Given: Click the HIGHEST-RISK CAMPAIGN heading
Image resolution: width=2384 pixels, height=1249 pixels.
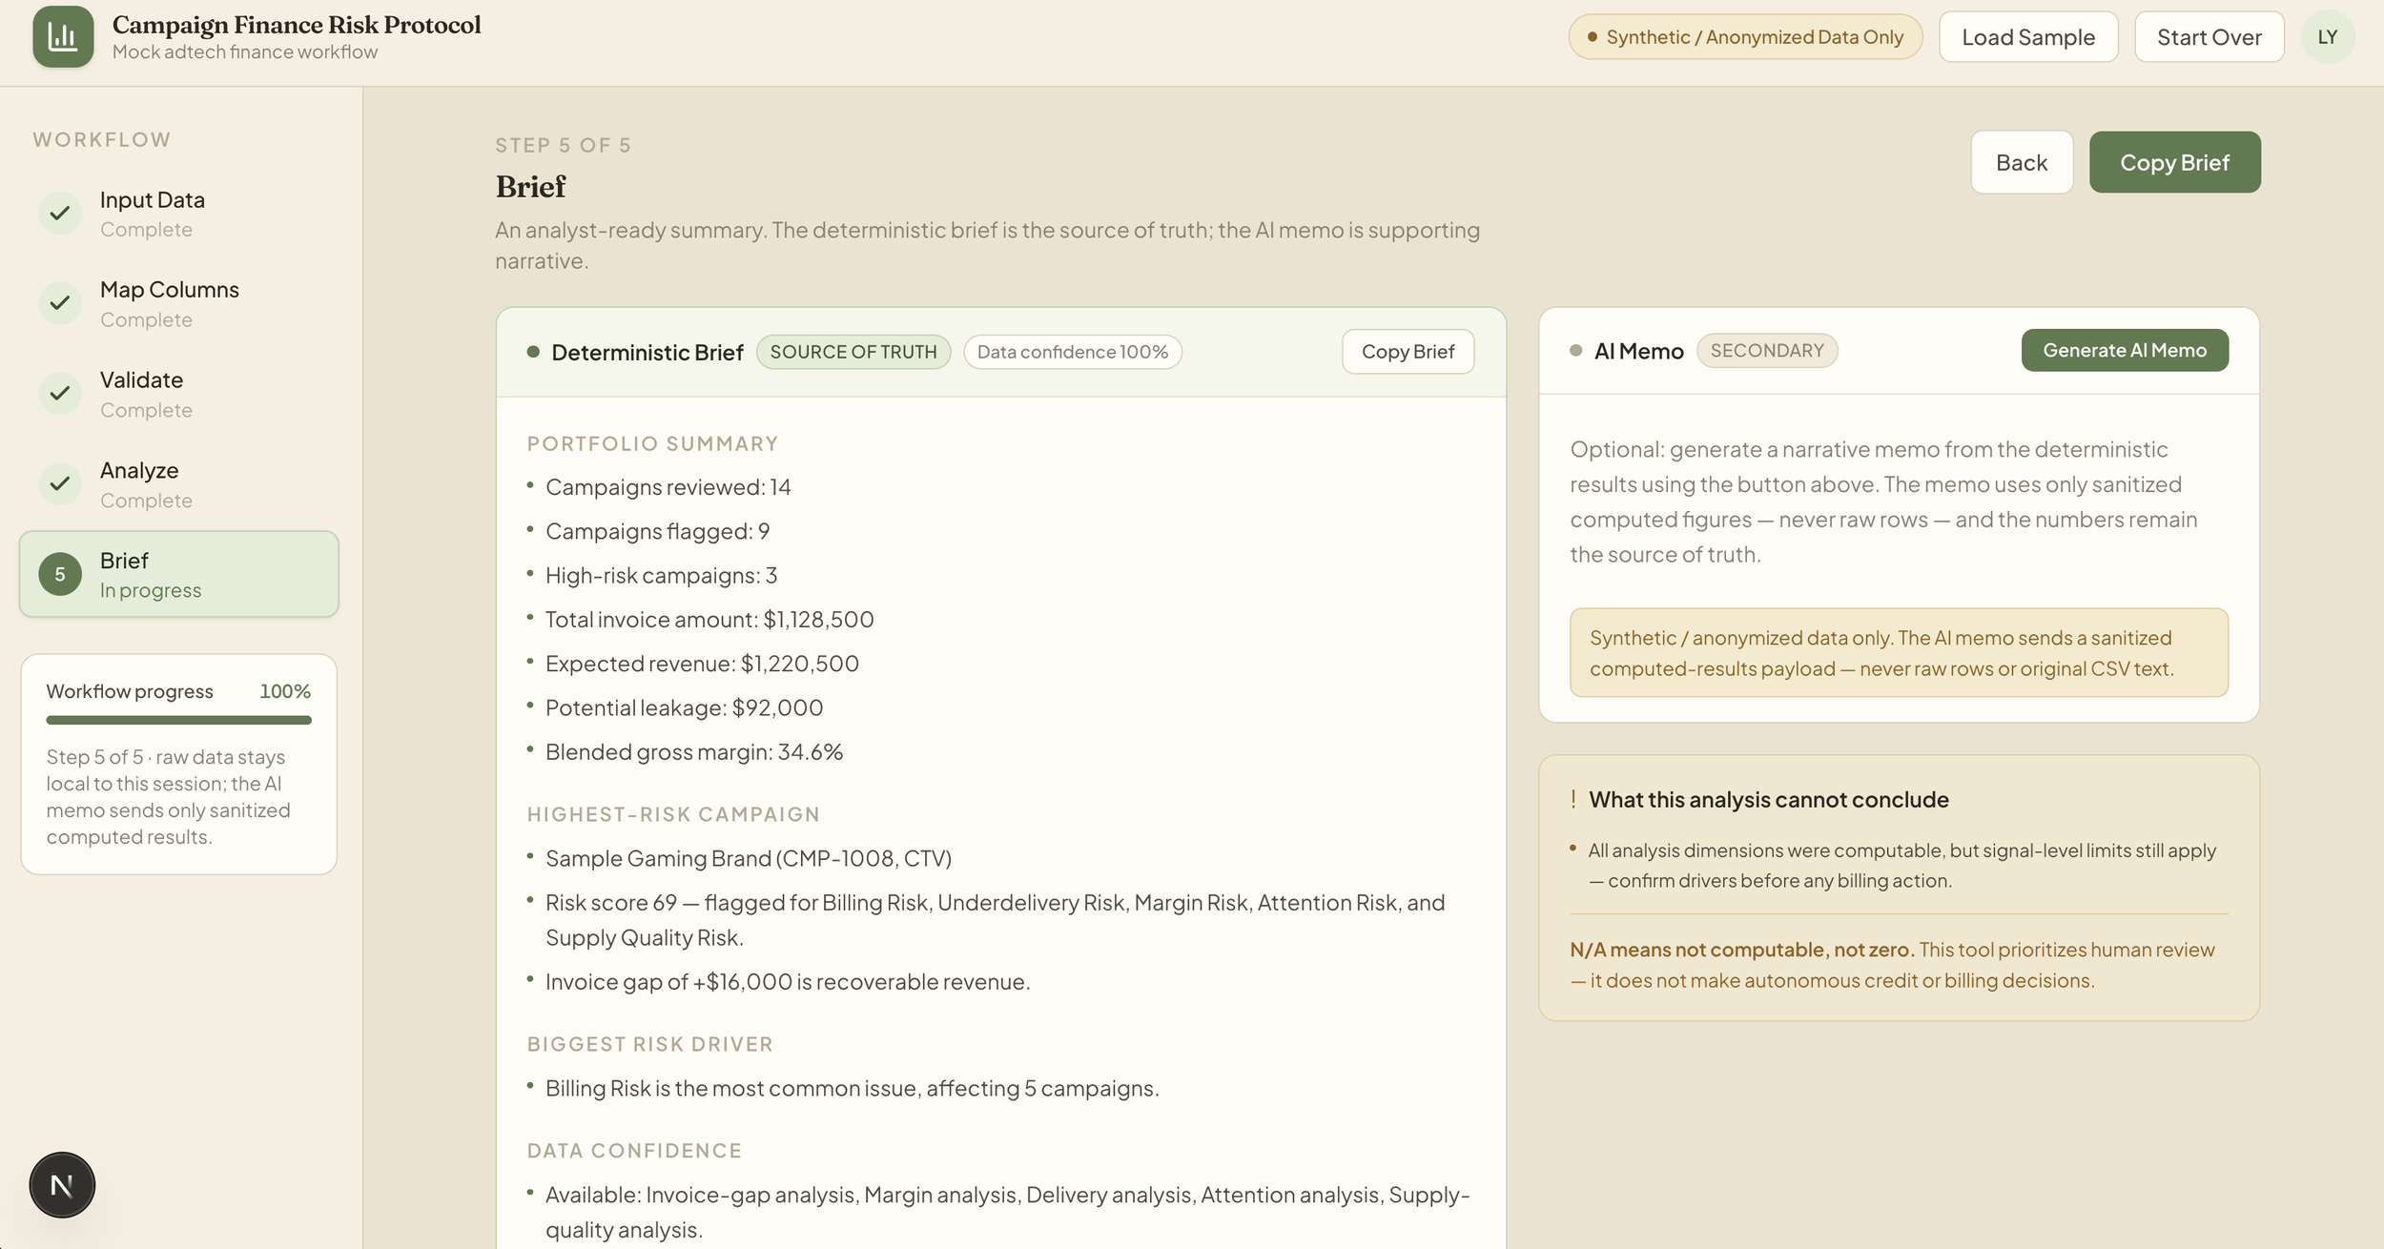Looking at the screenshot, I should pyautogui.click(x=673, y=814).
